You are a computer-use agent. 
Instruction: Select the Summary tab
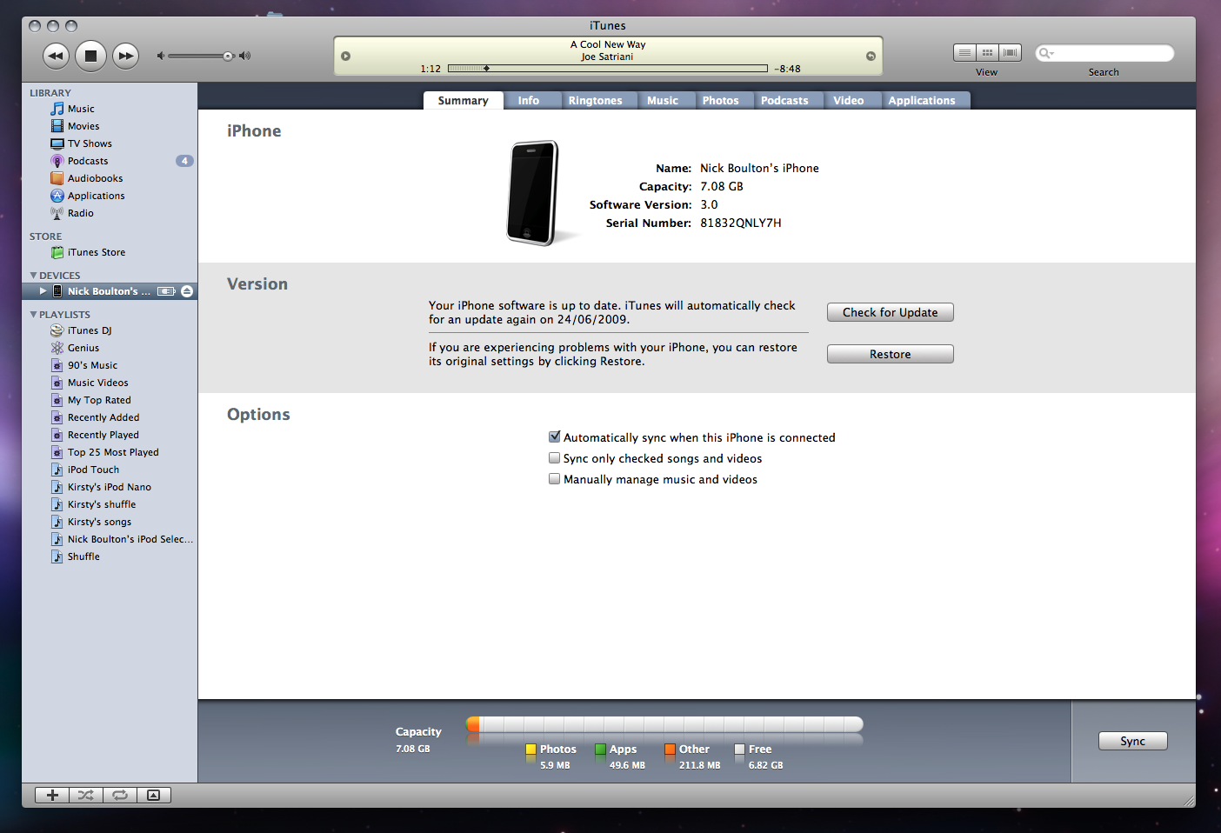[464, 101]
